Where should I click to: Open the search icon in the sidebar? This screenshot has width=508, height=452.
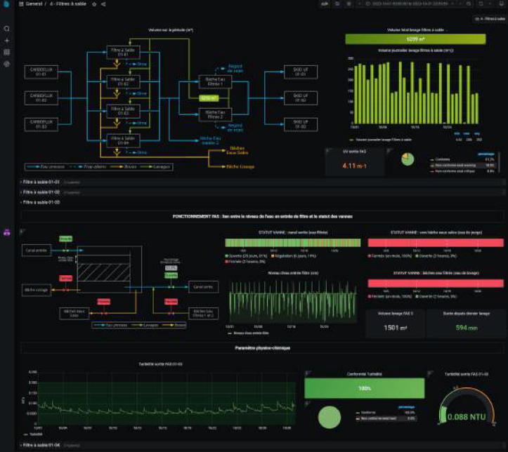7,29
